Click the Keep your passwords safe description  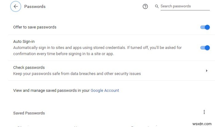point(77,74)
